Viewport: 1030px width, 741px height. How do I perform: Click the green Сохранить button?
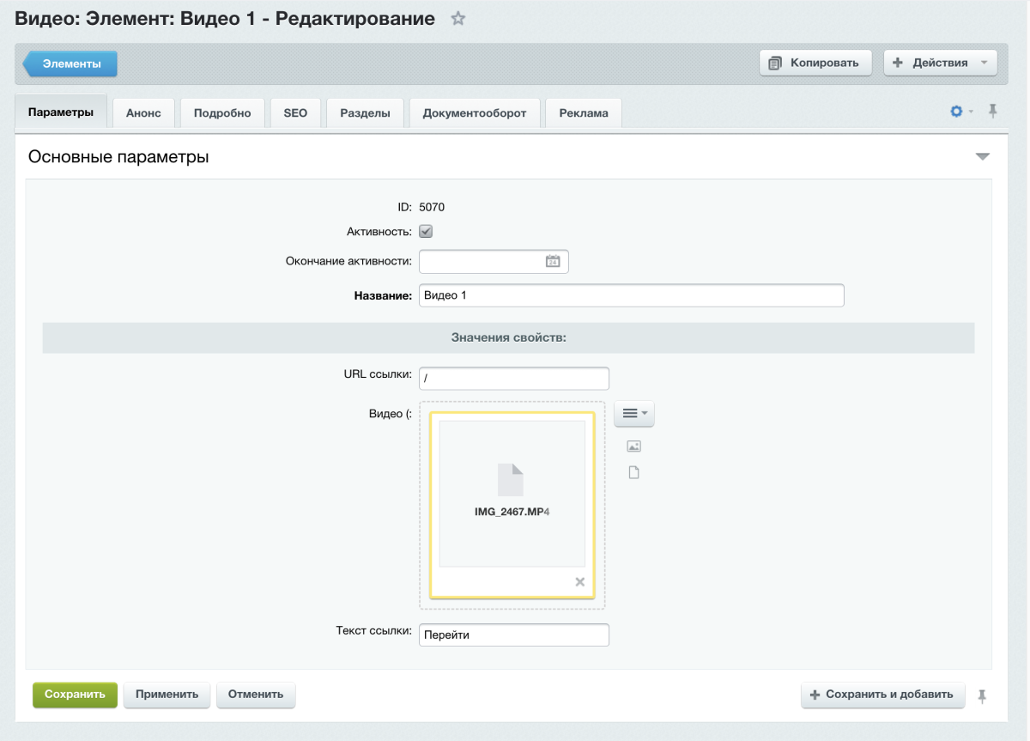(75, 695)
